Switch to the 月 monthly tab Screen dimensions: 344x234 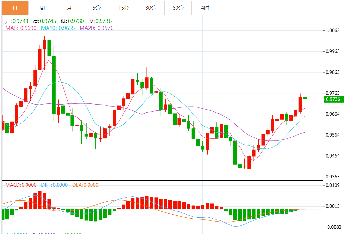point(69,8)
